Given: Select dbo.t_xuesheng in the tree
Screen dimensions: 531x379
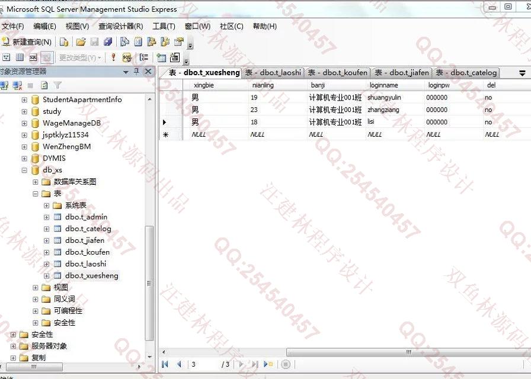Looking at the screenshot, I should click(92, 276).
